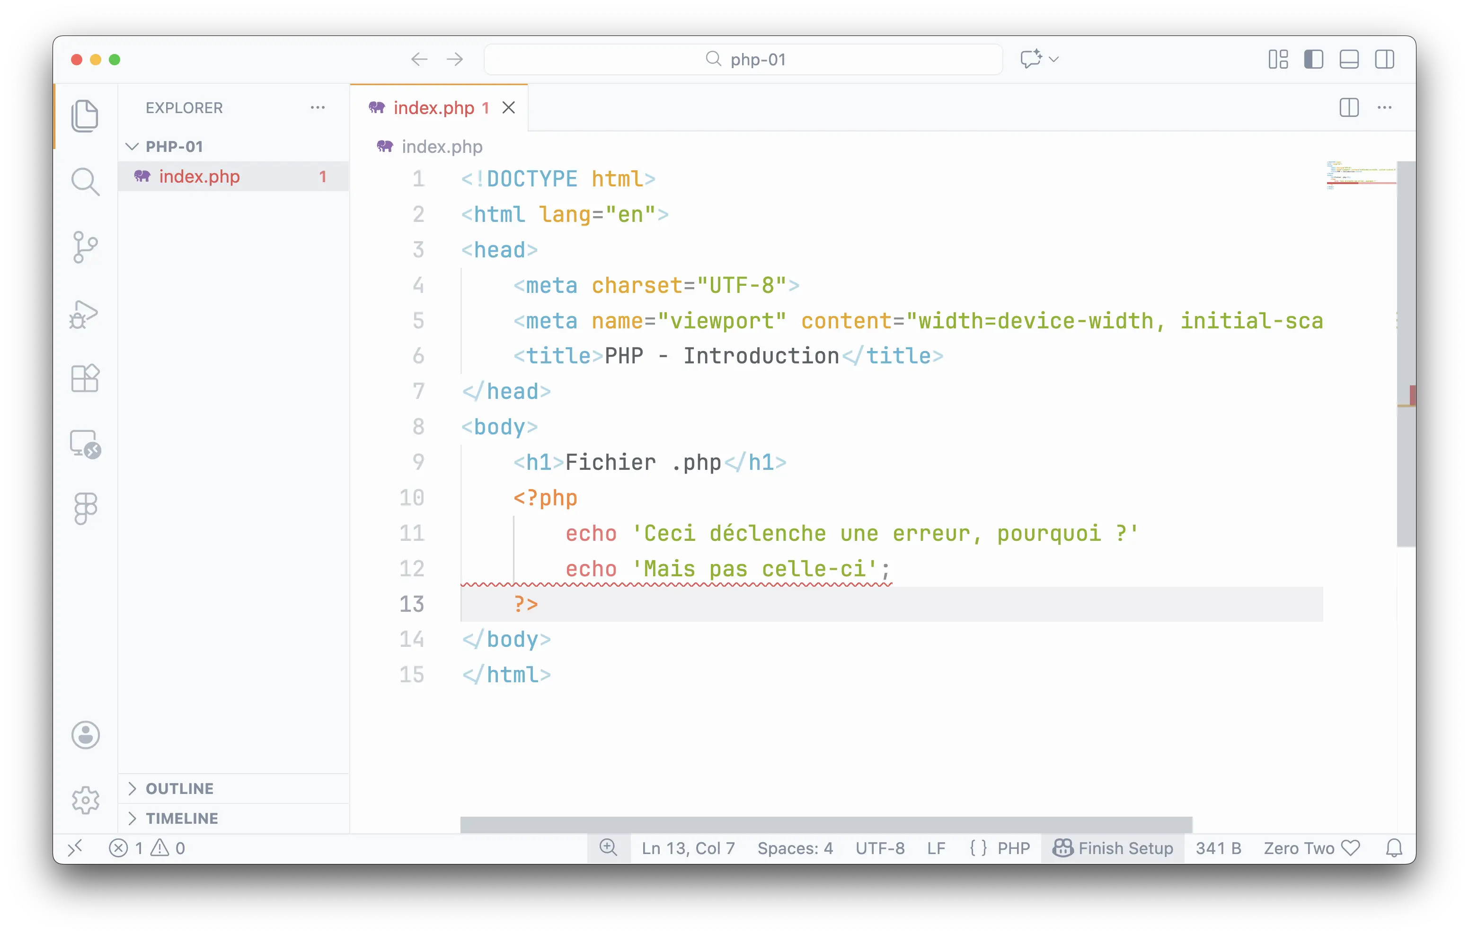
Task: Toggle the primary side bar visibility
Action: click(x=1313, y=60)
